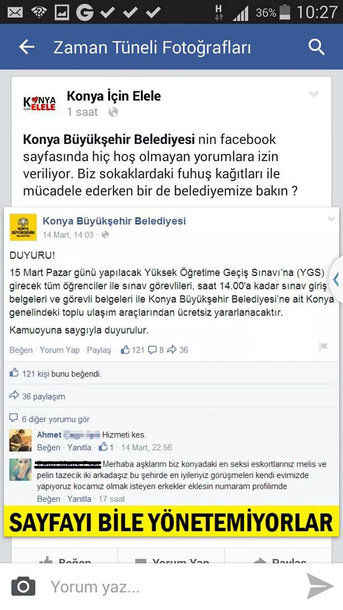
Task: Tap the camera icon beside the comment field
Action: click(23, 587)
